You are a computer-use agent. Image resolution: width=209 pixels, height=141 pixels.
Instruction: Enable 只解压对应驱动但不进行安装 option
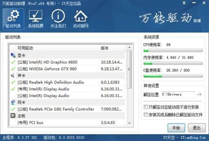[146, 107]
